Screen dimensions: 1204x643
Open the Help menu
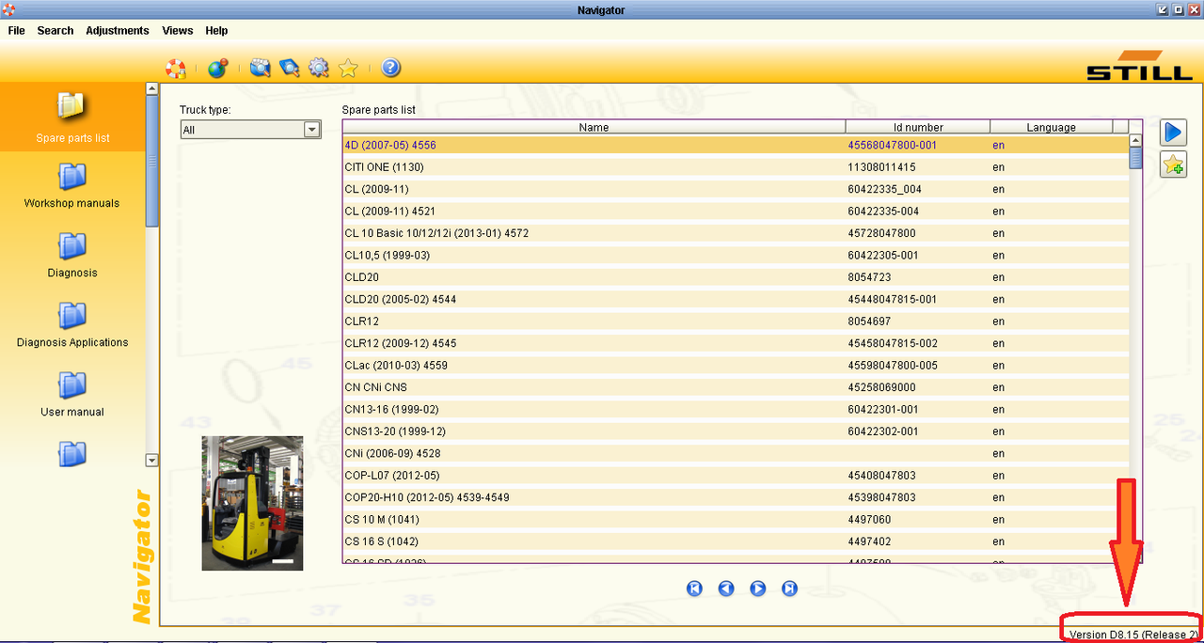click(216, 31)
